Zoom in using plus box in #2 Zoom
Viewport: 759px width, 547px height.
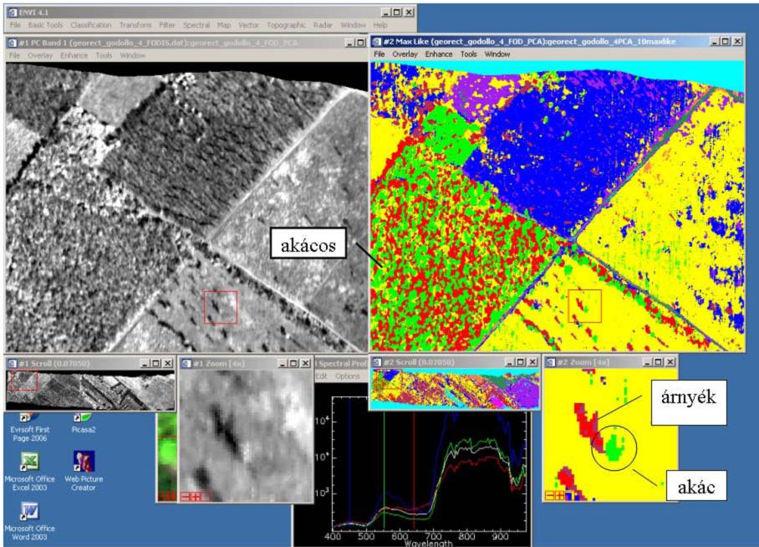[x=559, y=495]
